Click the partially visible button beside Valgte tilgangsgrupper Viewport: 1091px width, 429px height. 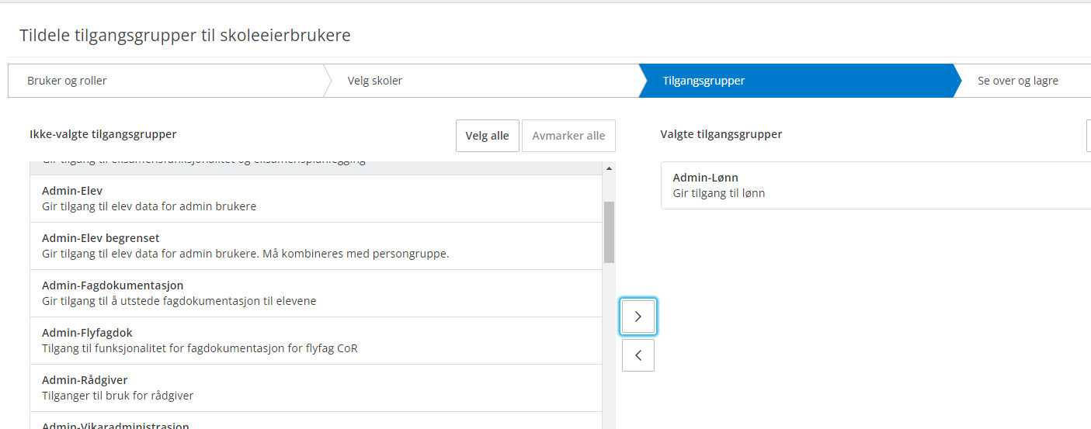tap(1088, 136)
